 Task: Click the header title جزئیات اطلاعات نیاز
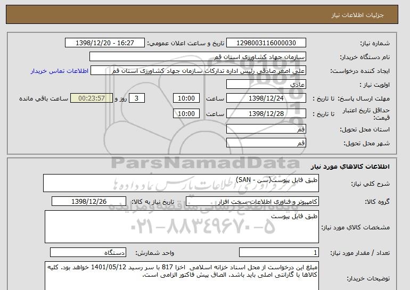(357, 15)
